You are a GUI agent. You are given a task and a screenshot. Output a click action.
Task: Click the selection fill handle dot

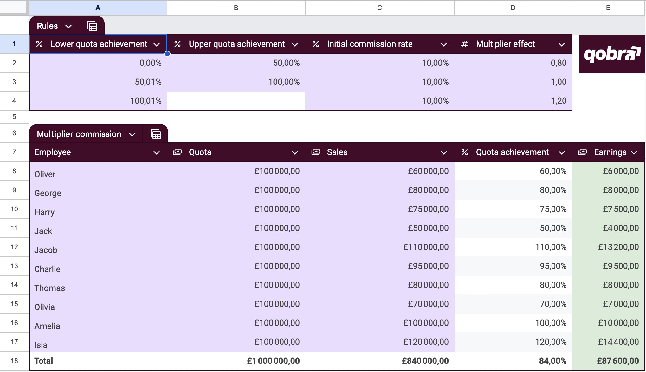pyautogui.click(x=167, y=54)
